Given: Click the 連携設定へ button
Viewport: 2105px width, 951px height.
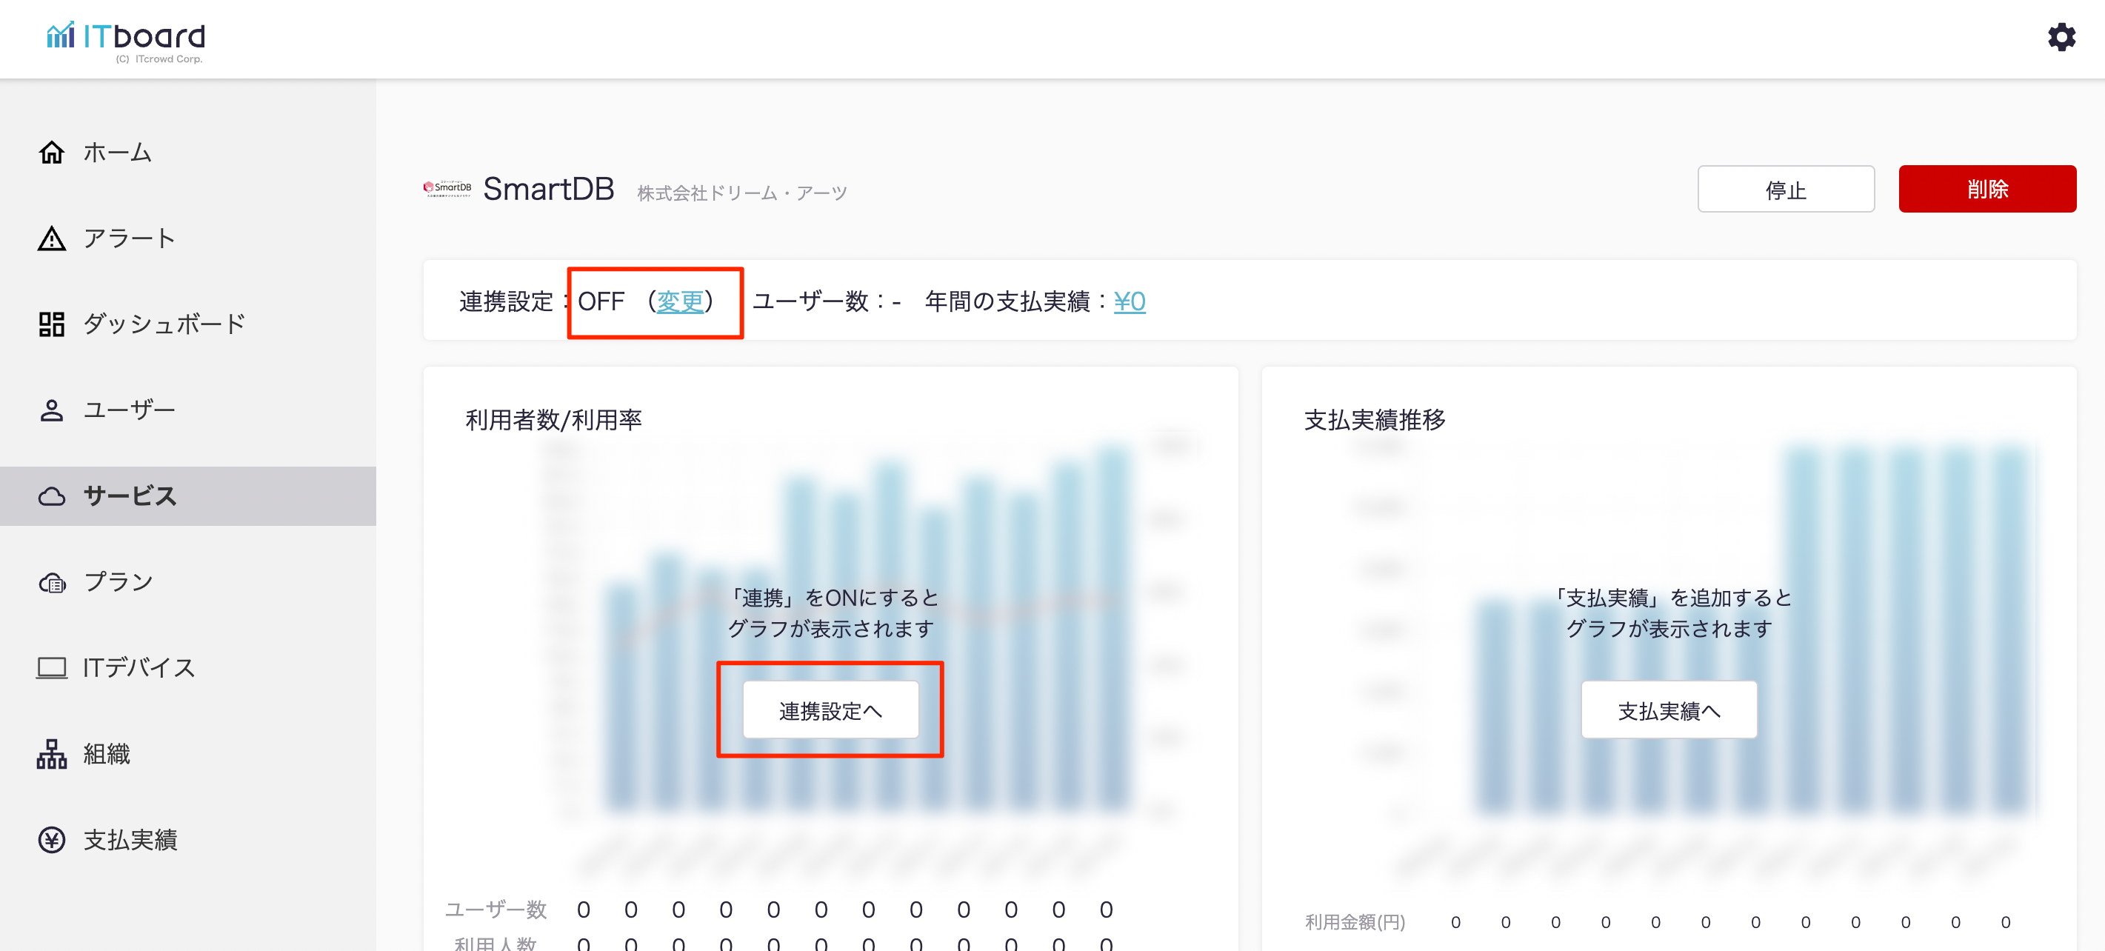Looking at the screenshot, I should point(830,711).
